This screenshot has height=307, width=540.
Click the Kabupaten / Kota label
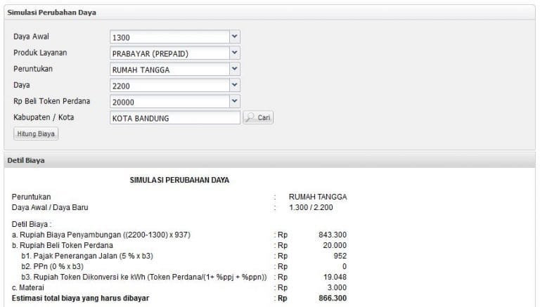click(x=44, y=117)
